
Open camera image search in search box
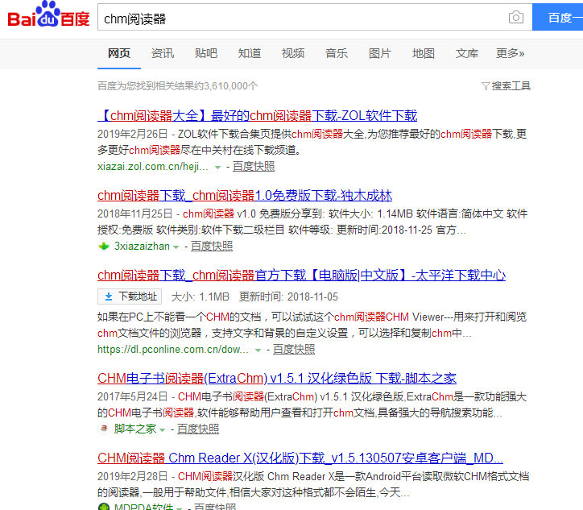515,18
